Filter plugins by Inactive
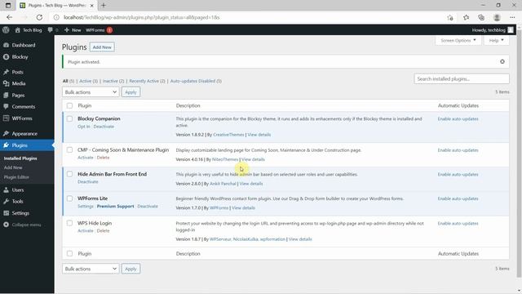522x294 pixels. pos(113,81)
